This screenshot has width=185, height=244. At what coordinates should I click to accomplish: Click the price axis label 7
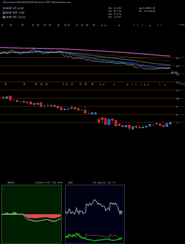point(177,123)
